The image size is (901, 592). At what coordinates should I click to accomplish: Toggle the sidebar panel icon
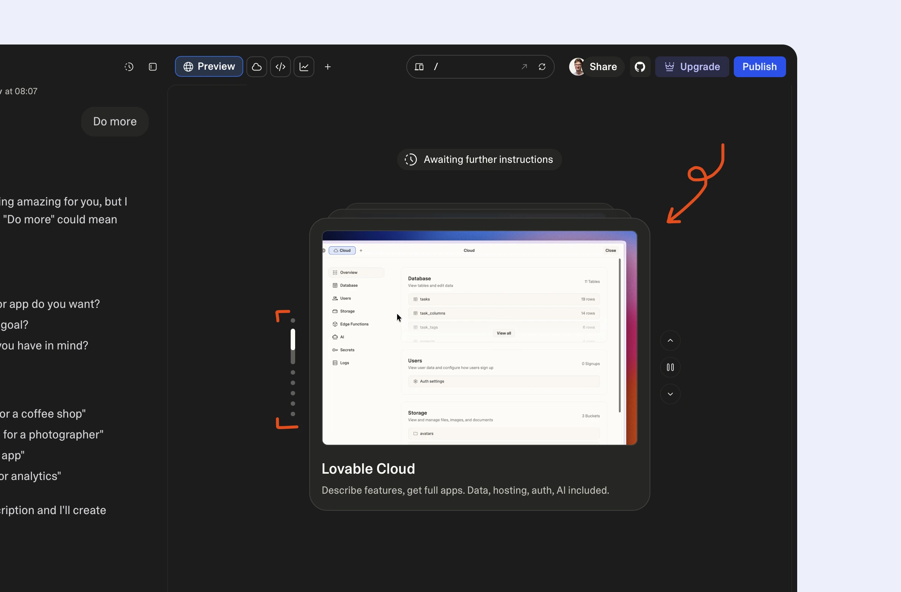click(x=152, y=67)
